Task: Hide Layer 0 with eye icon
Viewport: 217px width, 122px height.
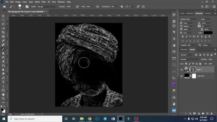Action: click(181, 69)
